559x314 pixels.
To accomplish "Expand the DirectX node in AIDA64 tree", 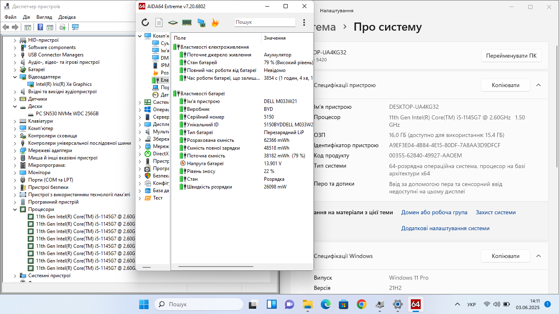I will click(140, 154).
